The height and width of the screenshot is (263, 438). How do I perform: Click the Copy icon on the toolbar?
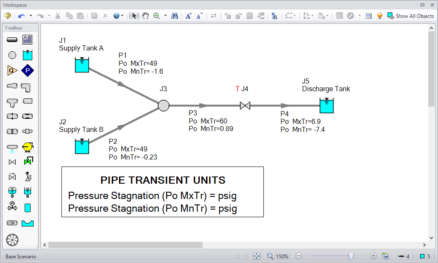click(68, 16)
